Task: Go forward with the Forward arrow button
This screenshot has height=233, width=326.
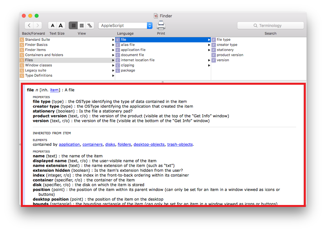Action: click(37, 25)
